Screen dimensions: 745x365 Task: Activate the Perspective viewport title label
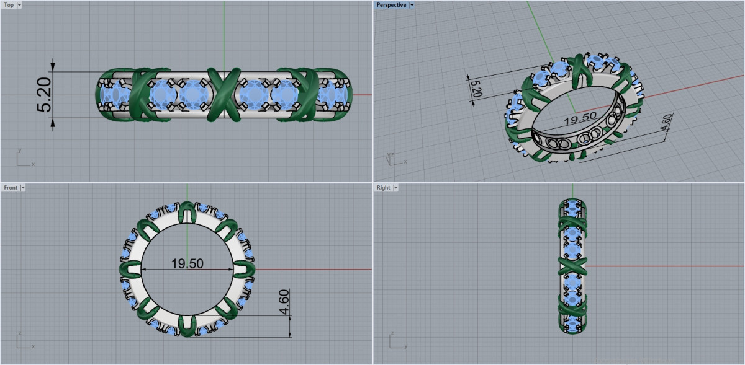click(x=391, y=5)
